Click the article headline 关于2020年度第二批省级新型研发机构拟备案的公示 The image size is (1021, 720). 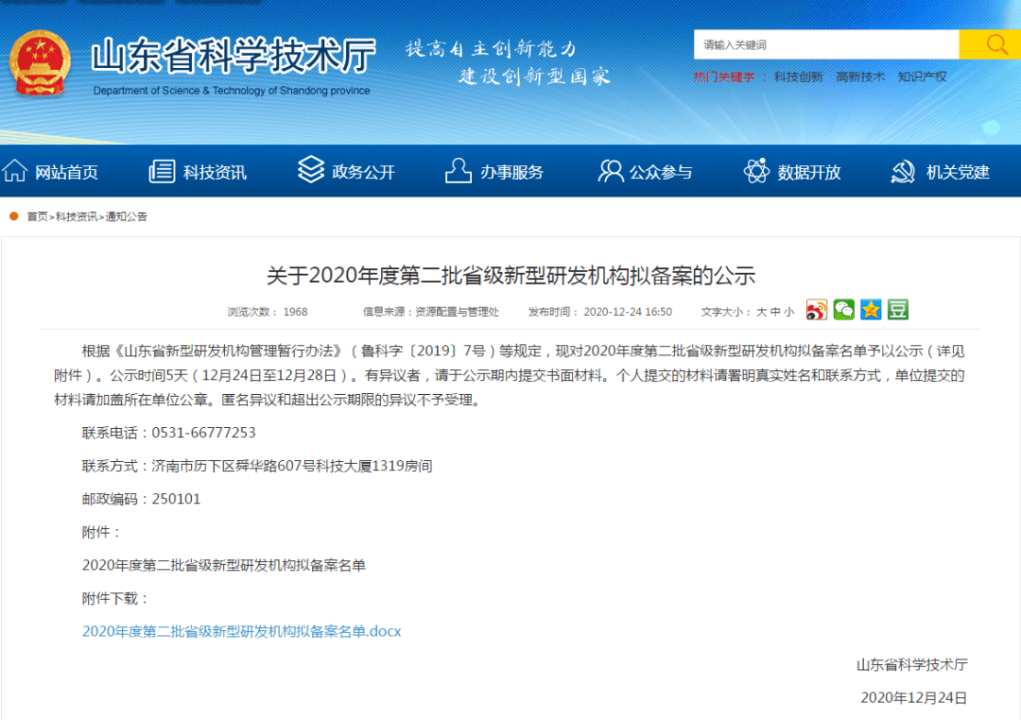click(511, 275)
